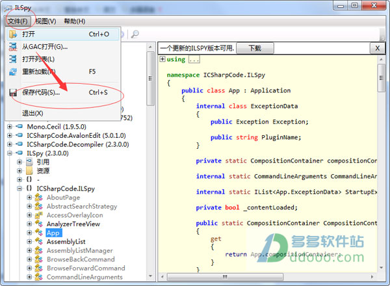Click ExceptionData class name in code

274,106
